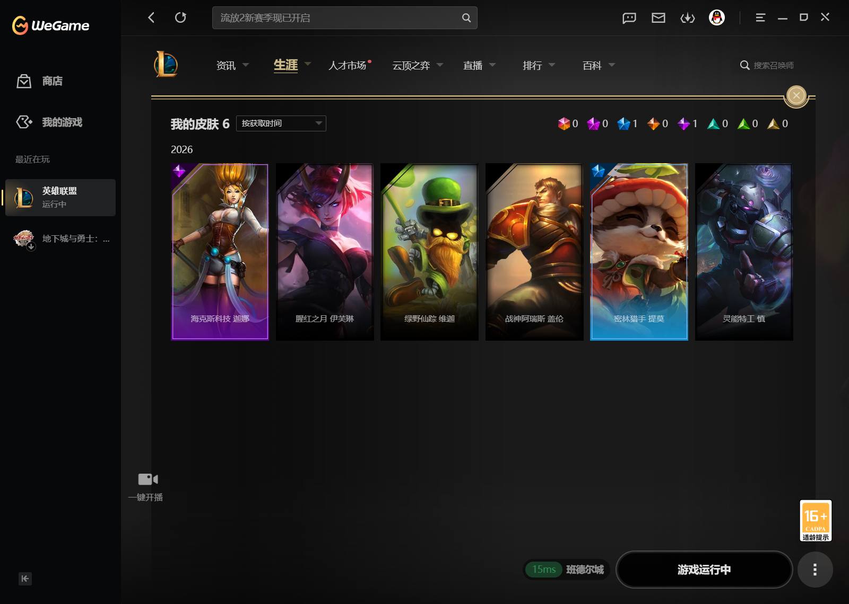
Task: Click the WeGame logo
Action: 50,25
